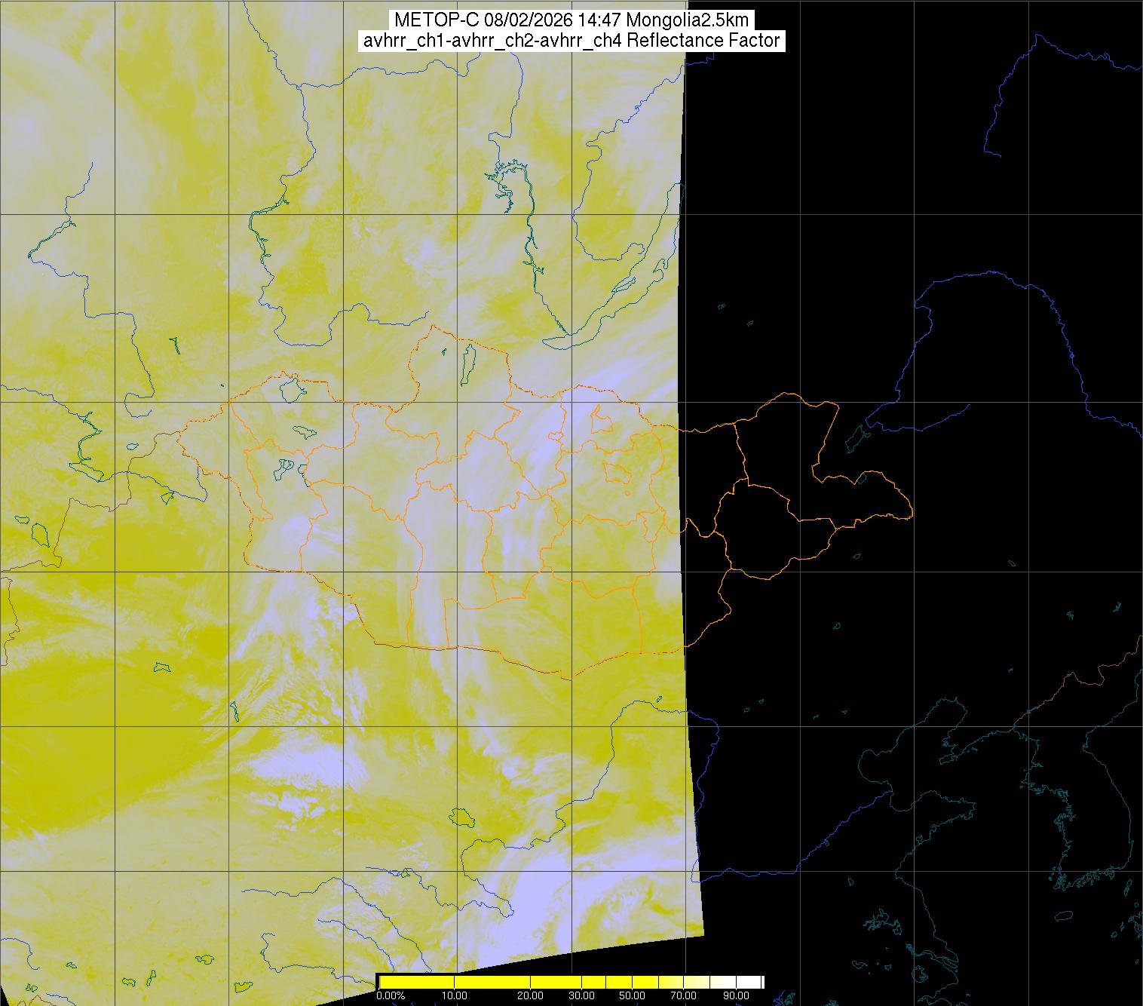Screen dimensions: 1143x1006
Task: Click the 0.00% label on the color scale
Action: 390,996
